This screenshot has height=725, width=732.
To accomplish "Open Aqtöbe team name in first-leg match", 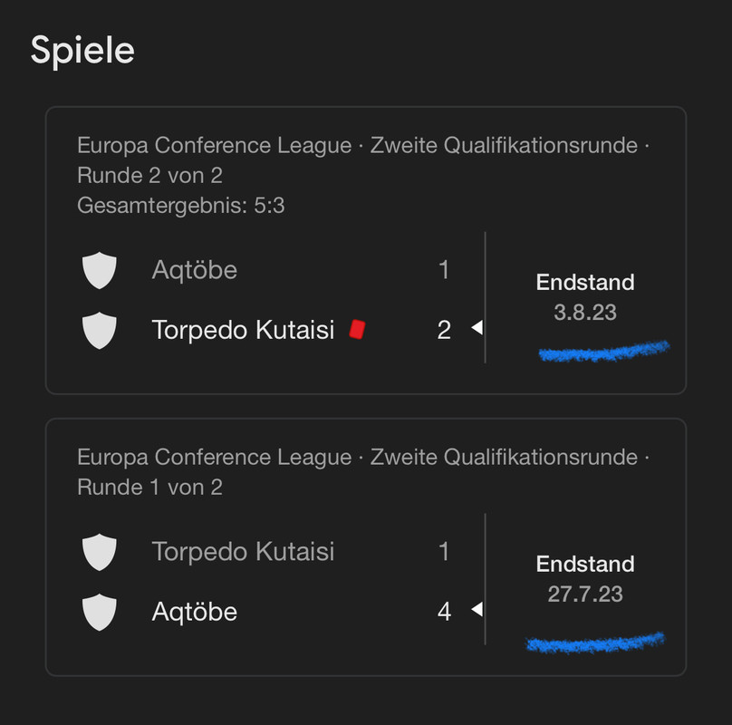I will click(195, 612).
